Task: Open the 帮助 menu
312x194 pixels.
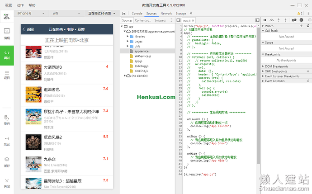Action: [32, 5]
